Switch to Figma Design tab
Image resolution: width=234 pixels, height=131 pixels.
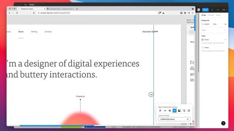point(204,15)
